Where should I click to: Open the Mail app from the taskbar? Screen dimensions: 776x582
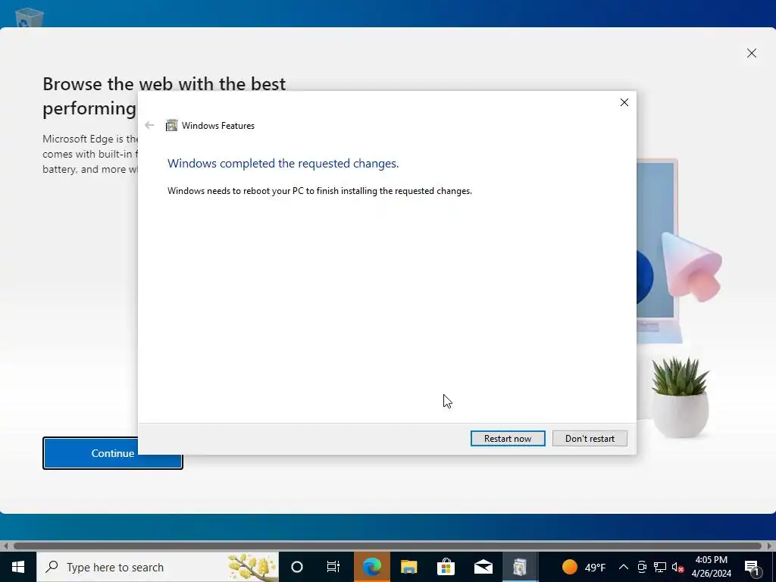point(483,567)
